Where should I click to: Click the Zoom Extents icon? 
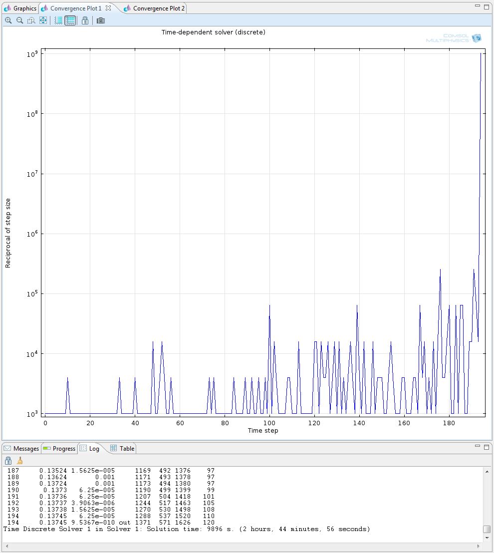pos(43,20)
